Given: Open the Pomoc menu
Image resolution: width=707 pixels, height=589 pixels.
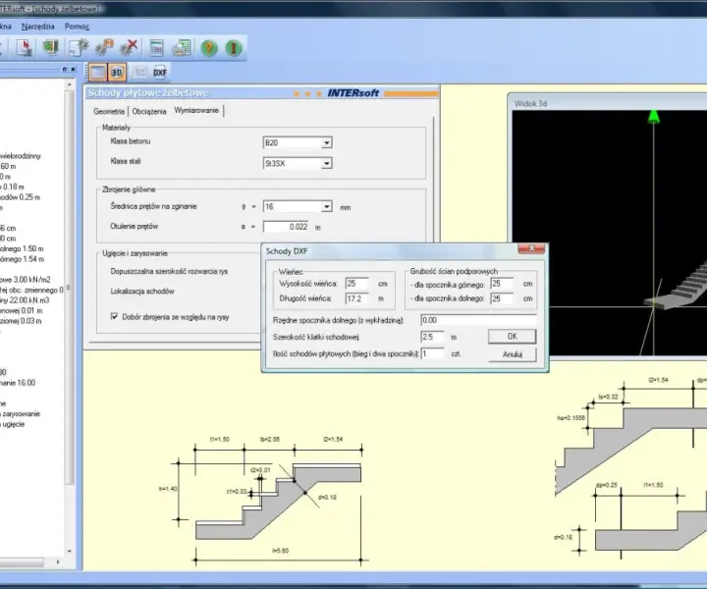Looking at the screenshot, I should pos(78,27).
